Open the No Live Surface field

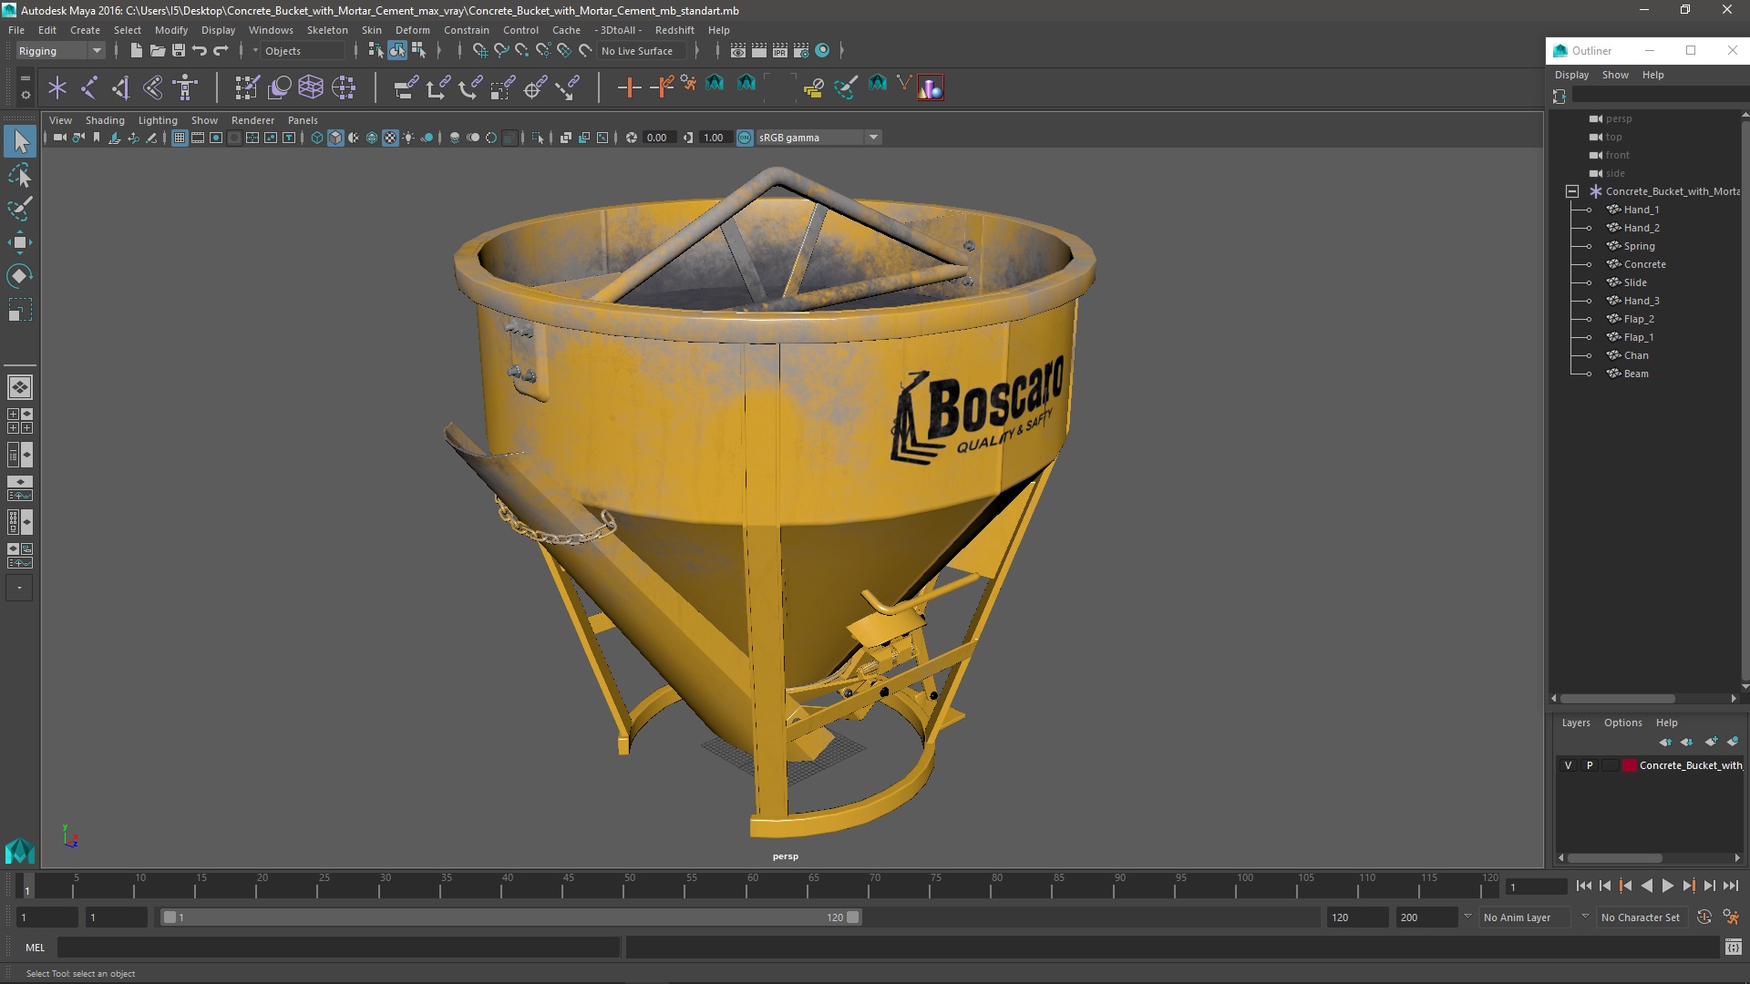(643, 51)
